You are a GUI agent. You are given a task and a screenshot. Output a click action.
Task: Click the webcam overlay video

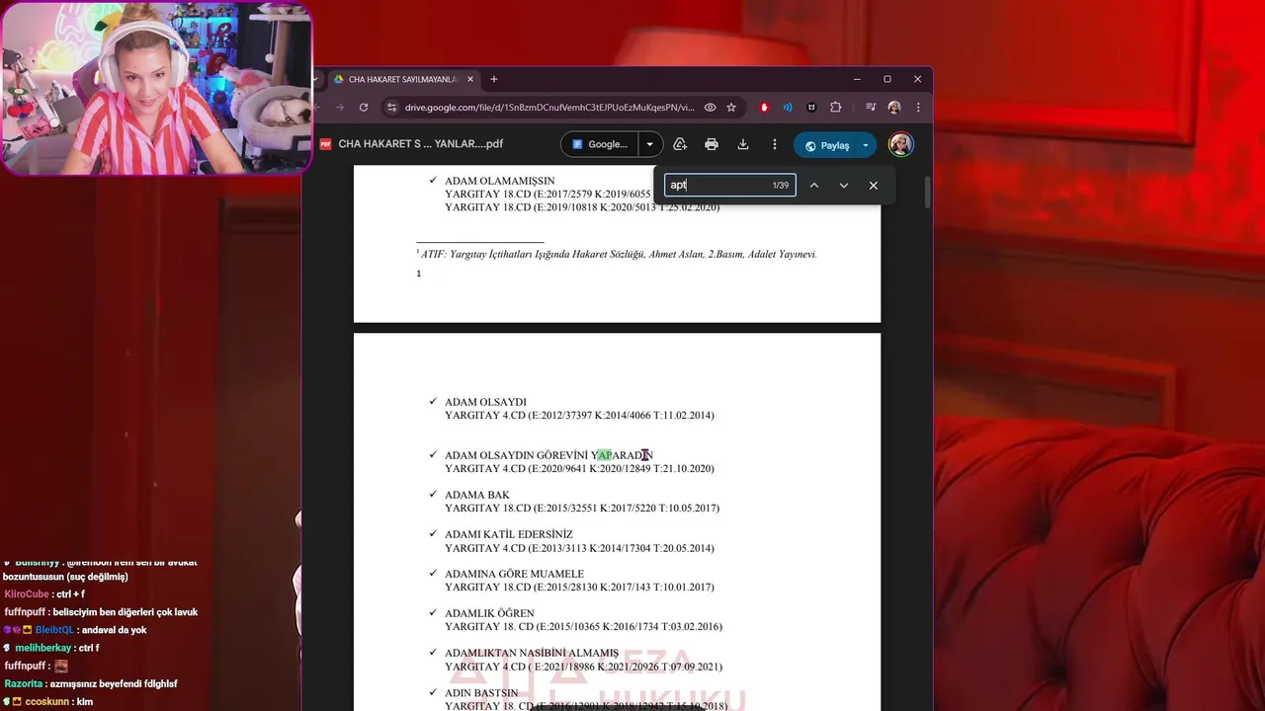pyautogui.click(x=156, y=88)
